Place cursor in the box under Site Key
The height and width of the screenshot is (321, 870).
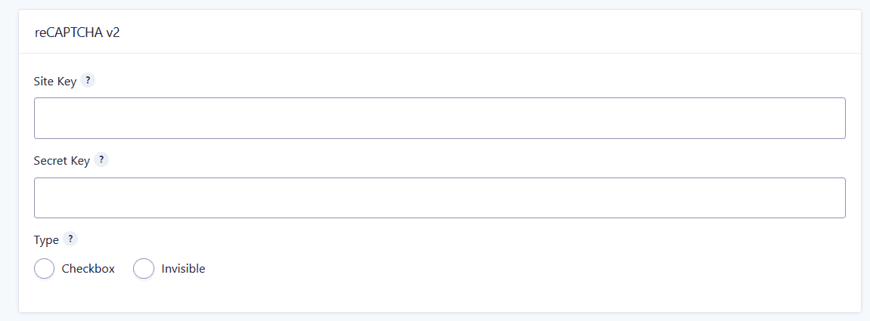[440, 118]
